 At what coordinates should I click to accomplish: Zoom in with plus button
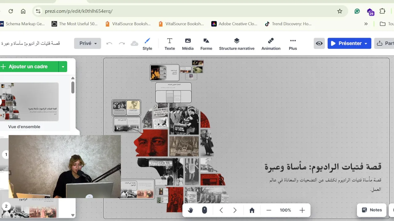pyautogui.click(x=302, y=210)
